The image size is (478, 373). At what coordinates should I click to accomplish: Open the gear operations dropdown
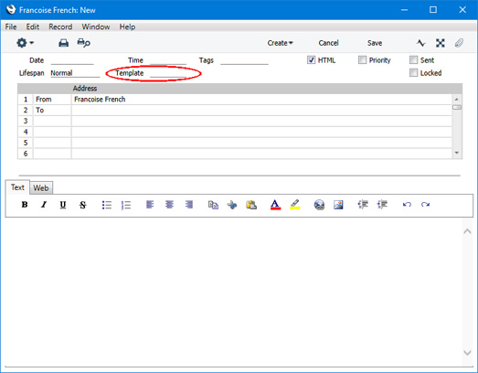[25, 43]
